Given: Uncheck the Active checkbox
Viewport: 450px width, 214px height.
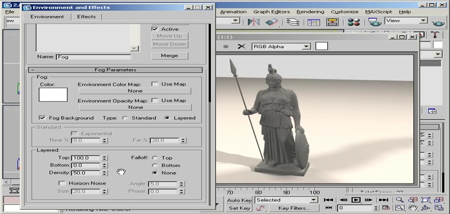Looking at the screenshot, I should pyautogui.click(x=155, y=29).
